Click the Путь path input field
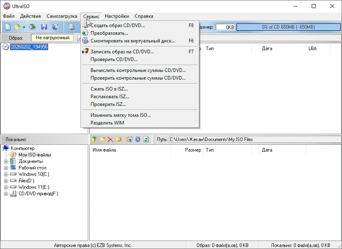This screenshot has height=249, width=342. (253, 139)
